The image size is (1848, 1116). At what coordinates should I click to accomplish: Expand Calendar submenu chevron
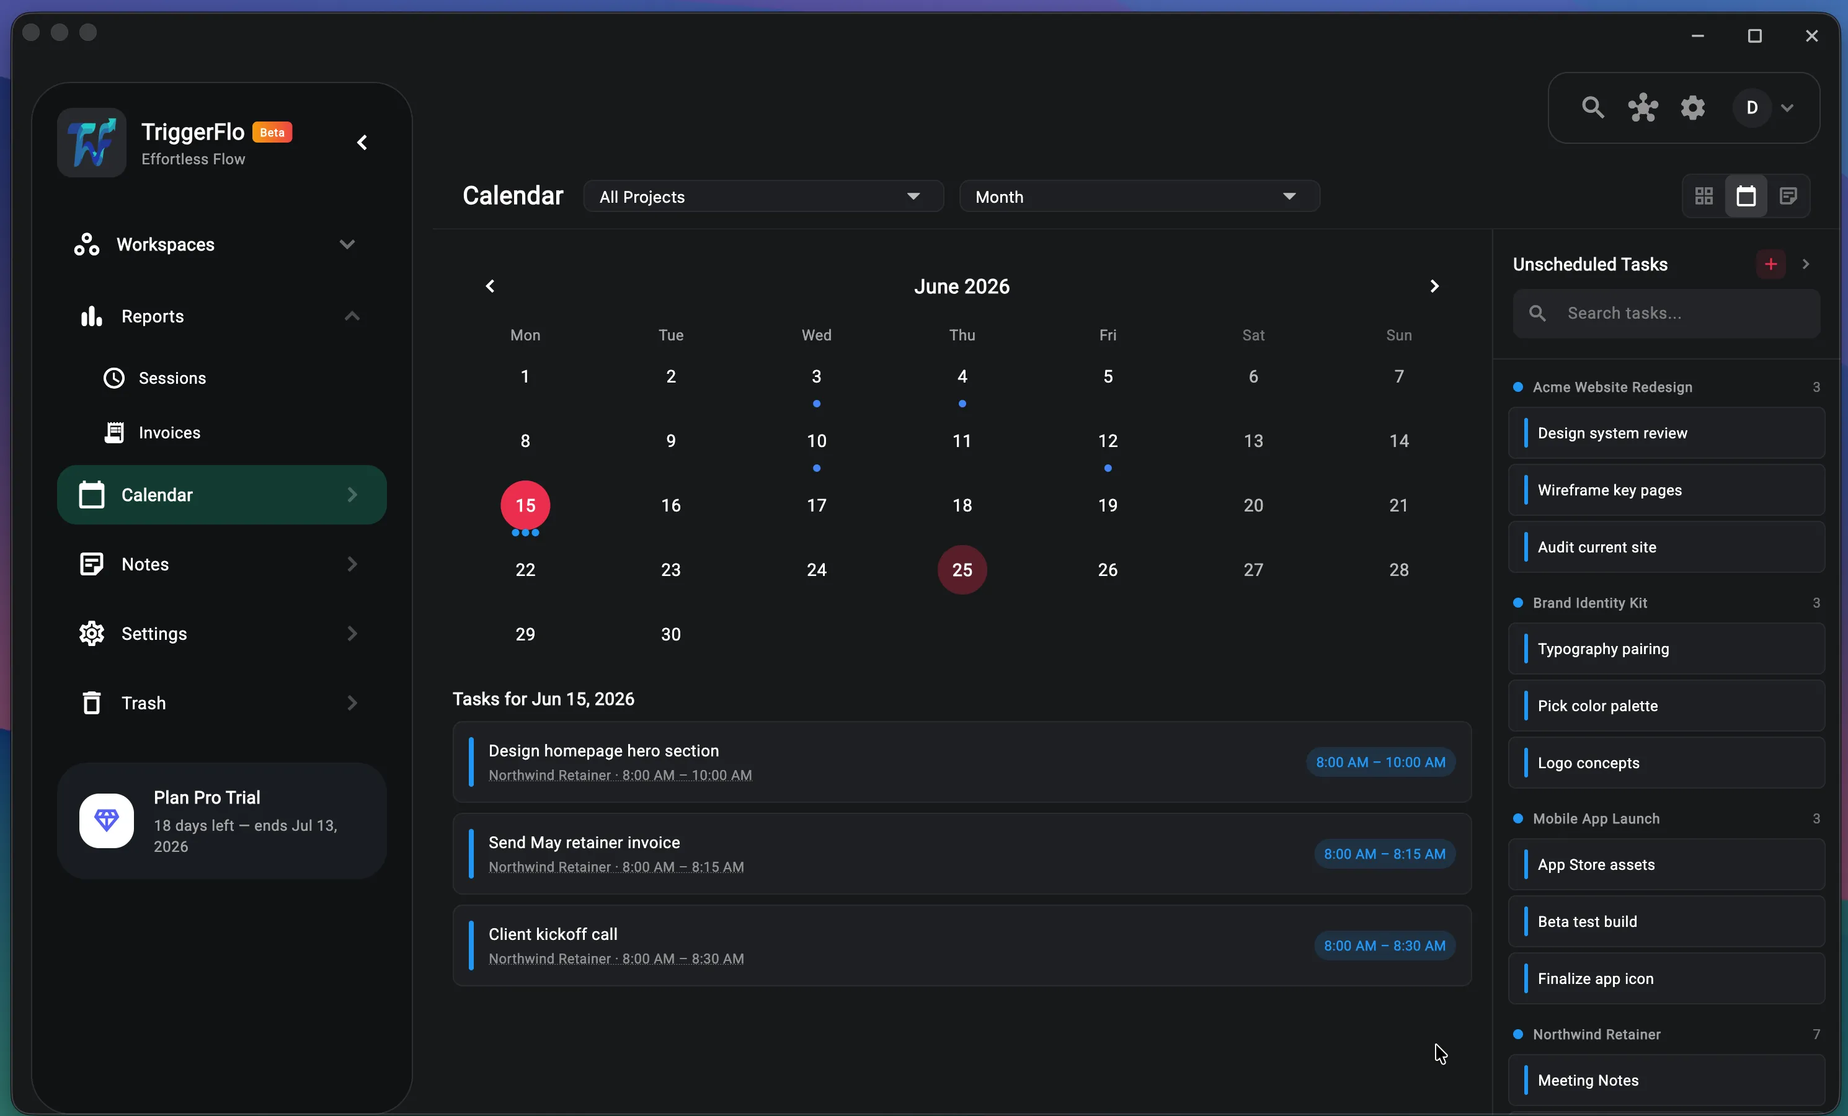[352, 495]
